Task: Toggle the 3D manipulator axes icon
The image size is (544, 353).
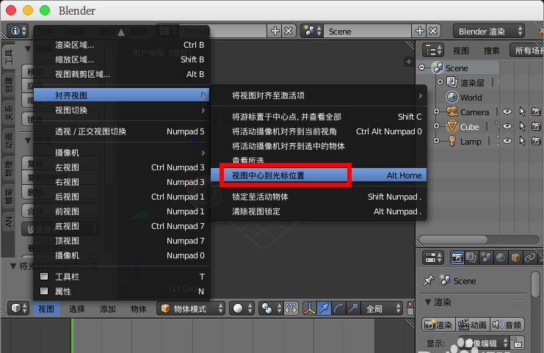Action: 310,308
